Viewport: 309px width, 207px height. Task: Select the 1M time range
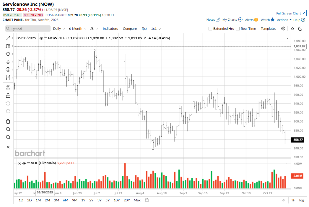pos(38,200)
